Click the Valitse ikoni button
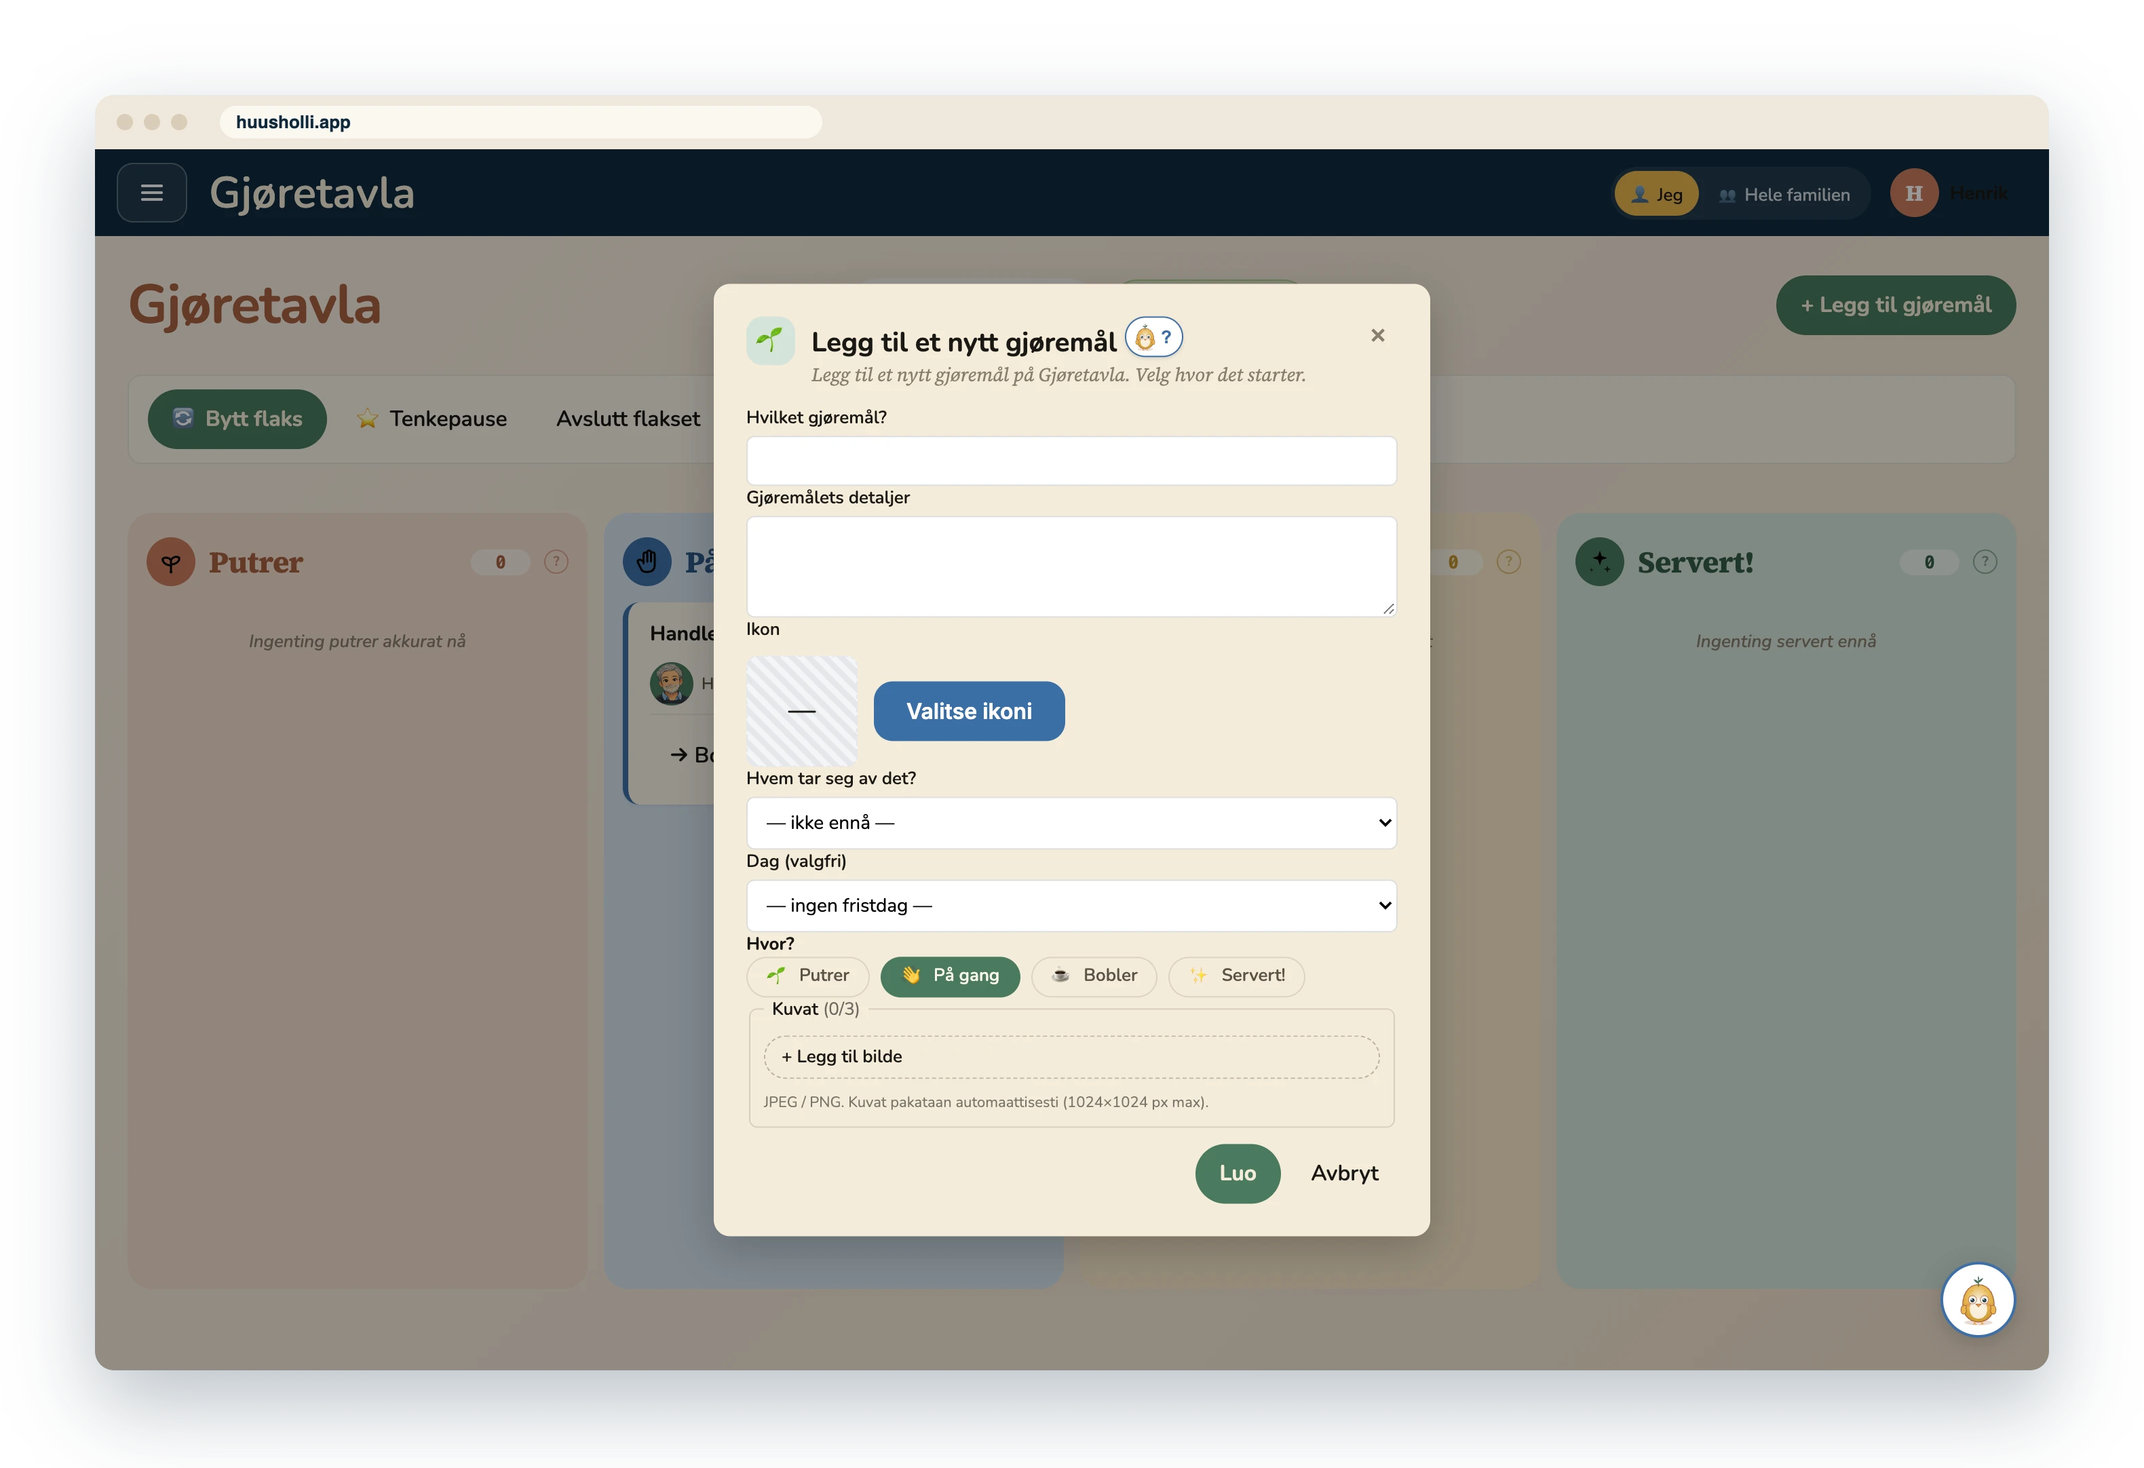The image size is (2144, 1468). (969, 712)
